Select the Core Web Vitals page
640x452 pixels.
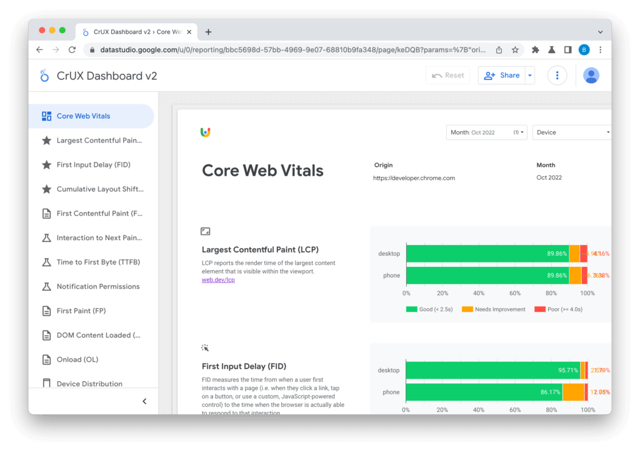click(x=83, y=116)
